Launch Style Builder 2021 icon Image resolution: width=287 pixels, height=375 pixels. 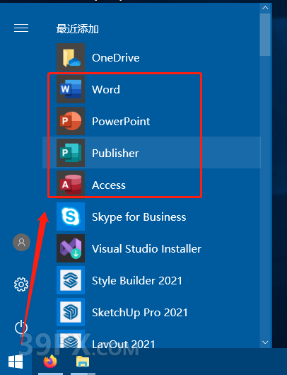point(71,280)
